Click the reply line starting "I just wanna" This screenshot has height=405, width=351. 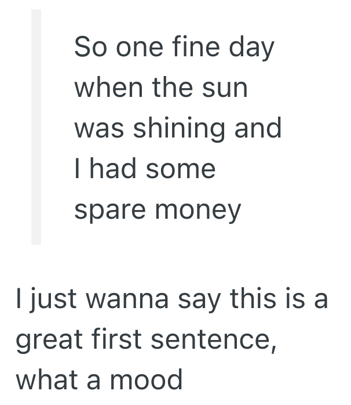(x=171, y=300)
